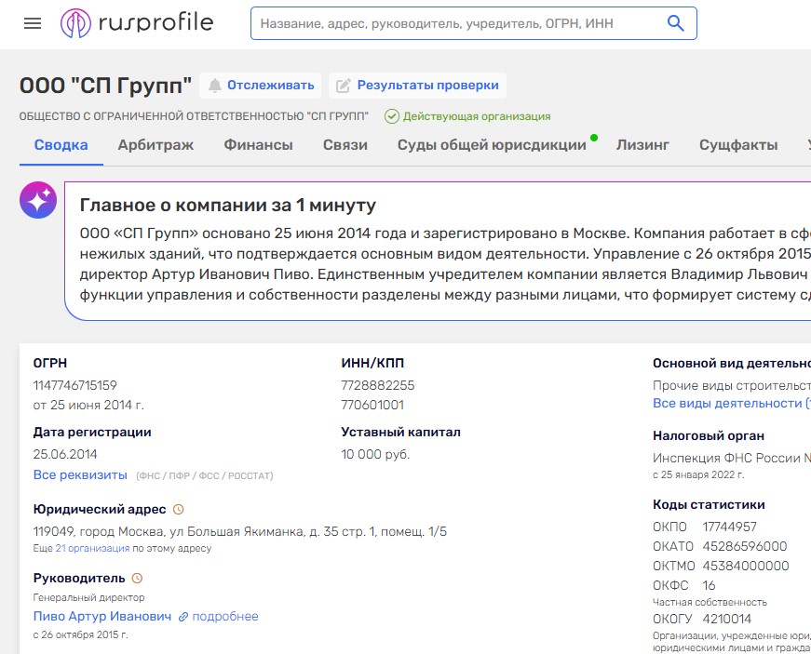
Task: Click the 10 000 руб. capital value
Action: pyautogui.click(x=375, y=454)
